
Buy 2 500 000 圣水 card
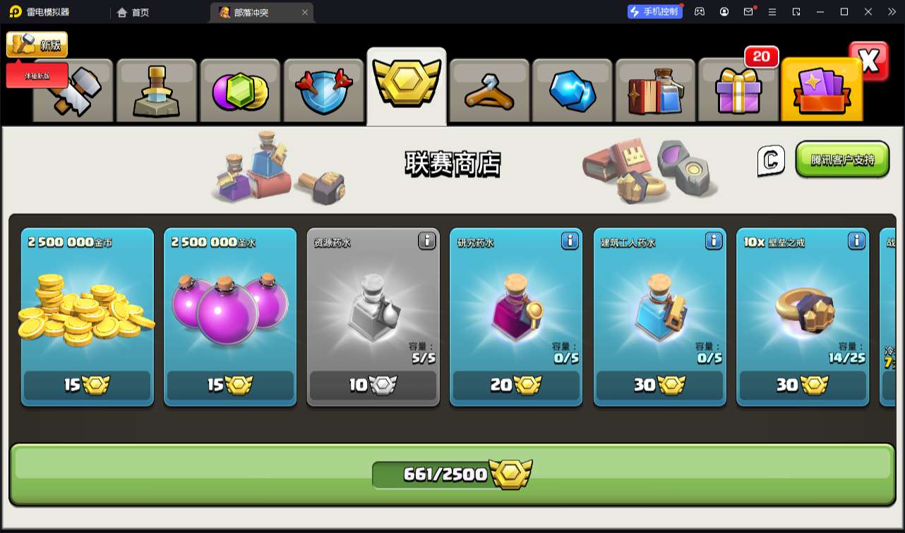coord(230,317)
